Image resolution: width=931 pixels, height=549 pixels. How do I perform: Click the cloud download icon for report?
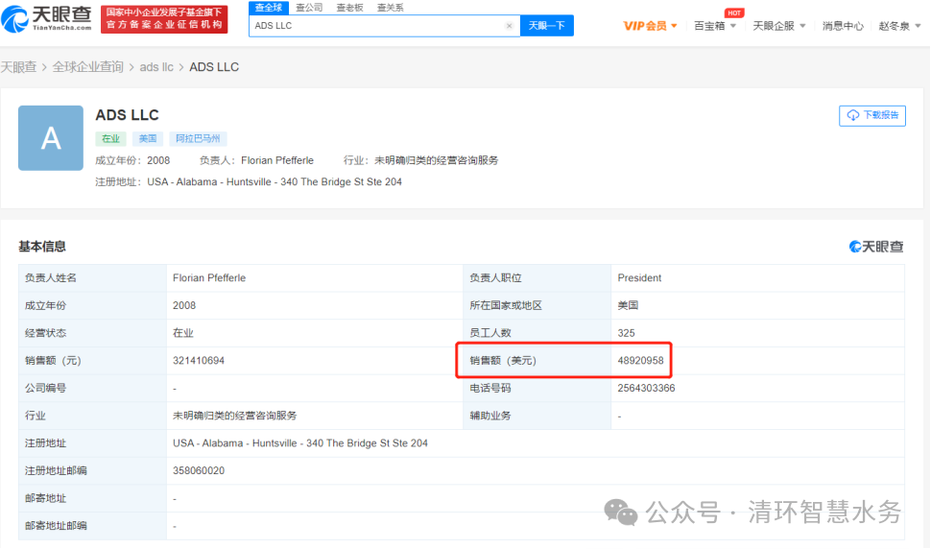(852, 115)
